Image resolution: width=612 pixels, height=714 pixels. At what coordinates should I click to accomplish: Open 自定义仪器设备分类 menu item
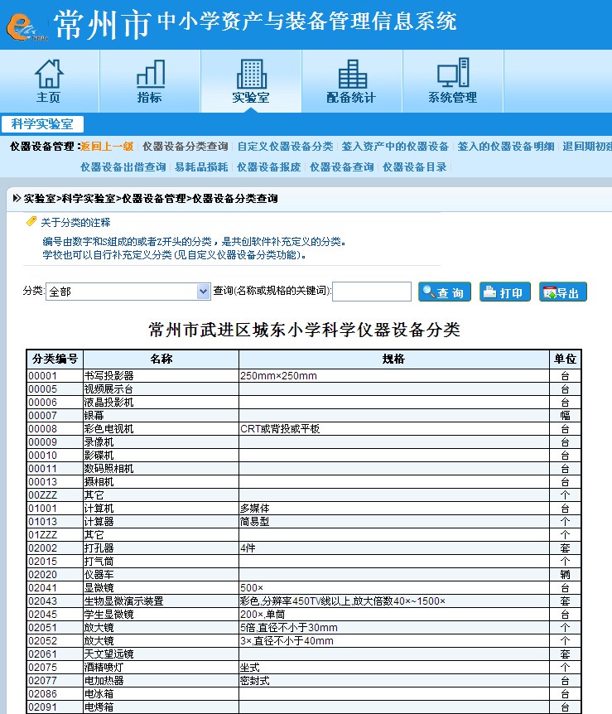click(x=285, y=146)
